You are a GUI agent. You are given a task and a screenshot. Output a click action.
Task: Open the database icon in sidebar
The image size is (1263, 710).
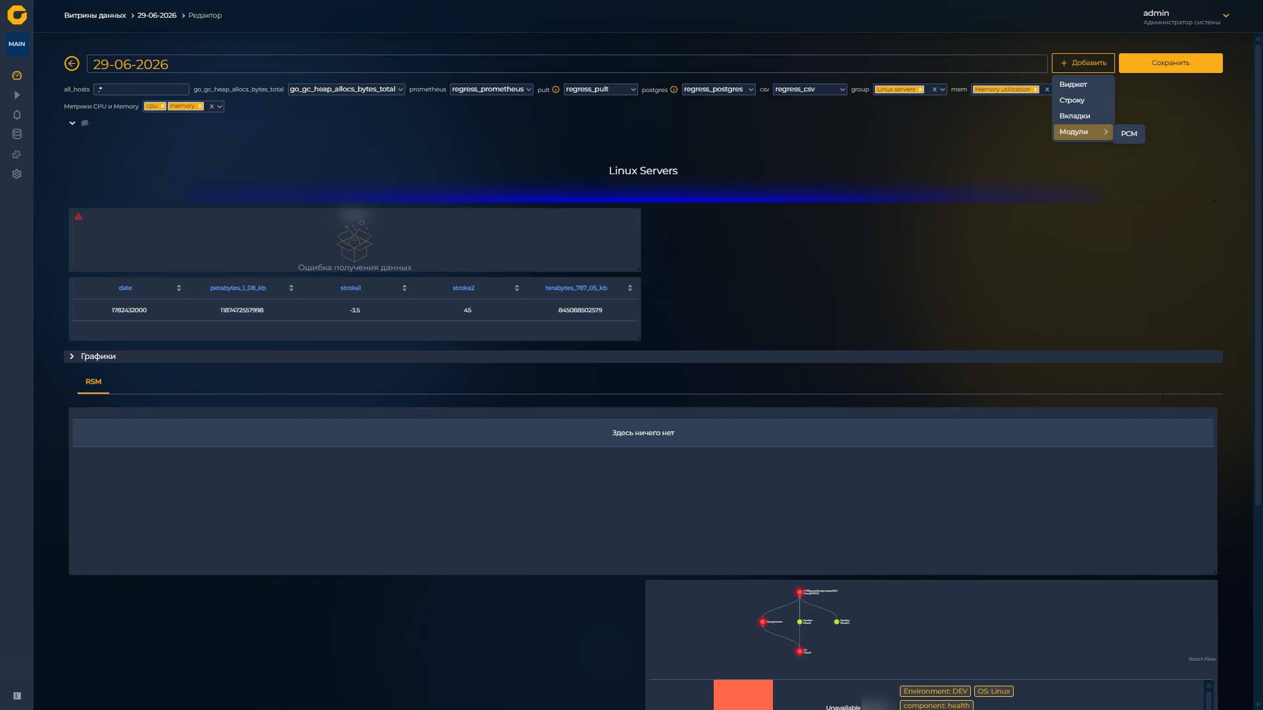pos(17,134)
